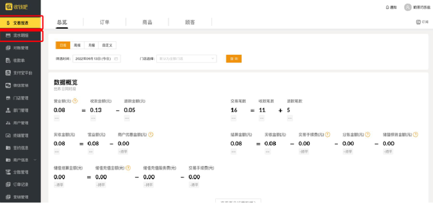
Task: Click the help icon next to 营业额(元)
Action: click(x=75, y=101)
